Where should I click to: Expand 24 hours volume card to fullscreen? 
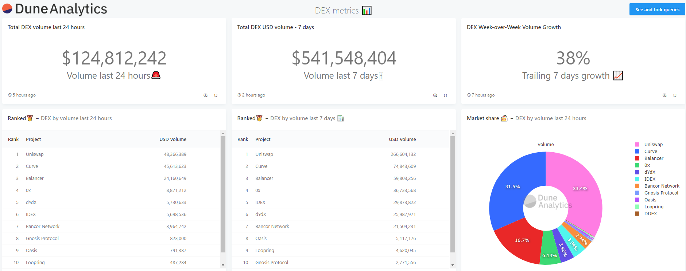tap(216, 95)
